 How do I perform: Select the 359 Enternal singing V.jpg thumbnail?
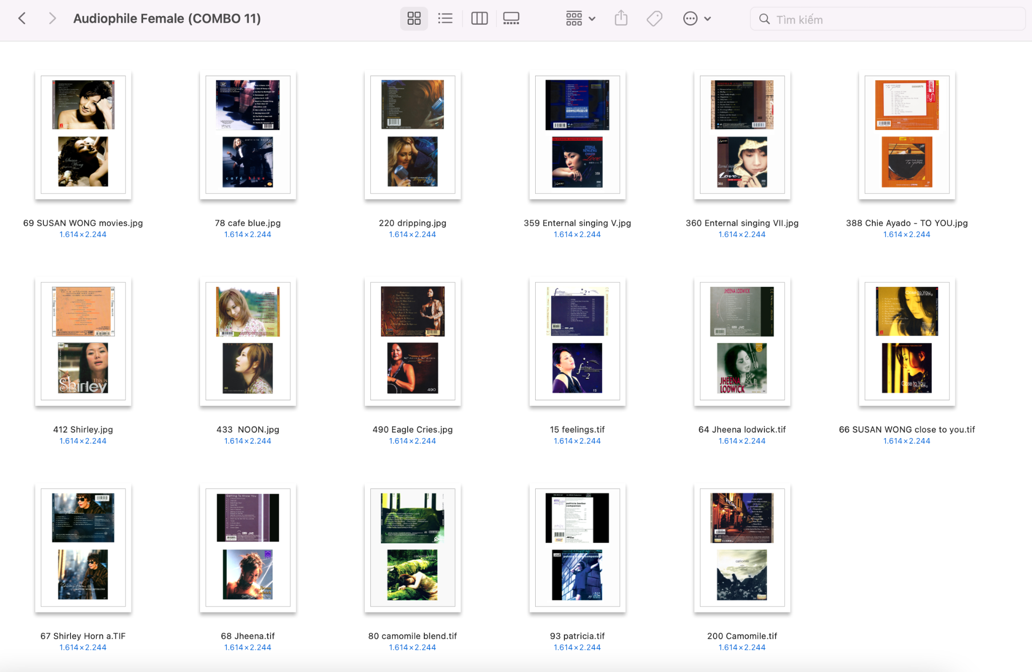577,135
